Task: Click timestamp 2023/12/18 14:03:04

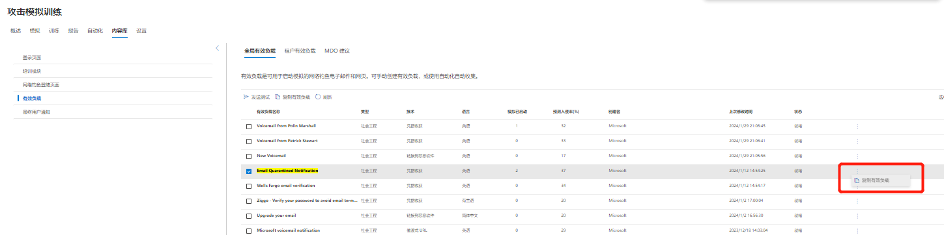Action: click(748, 230)
